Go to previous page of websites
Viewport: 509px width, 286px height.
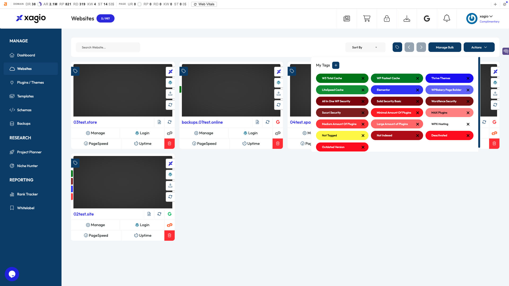point(409,47)
